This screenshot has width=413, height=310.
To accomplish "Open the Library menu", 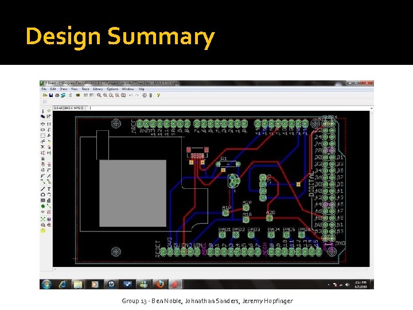I will [x=98, y=89].
